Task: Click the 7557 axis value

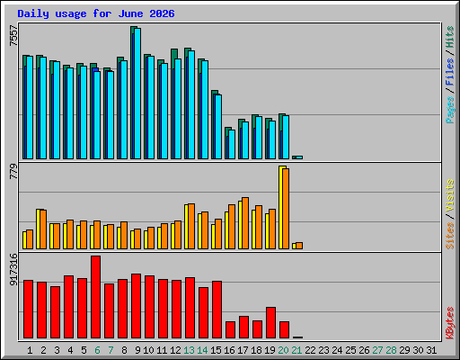Action: click(13, 36)
